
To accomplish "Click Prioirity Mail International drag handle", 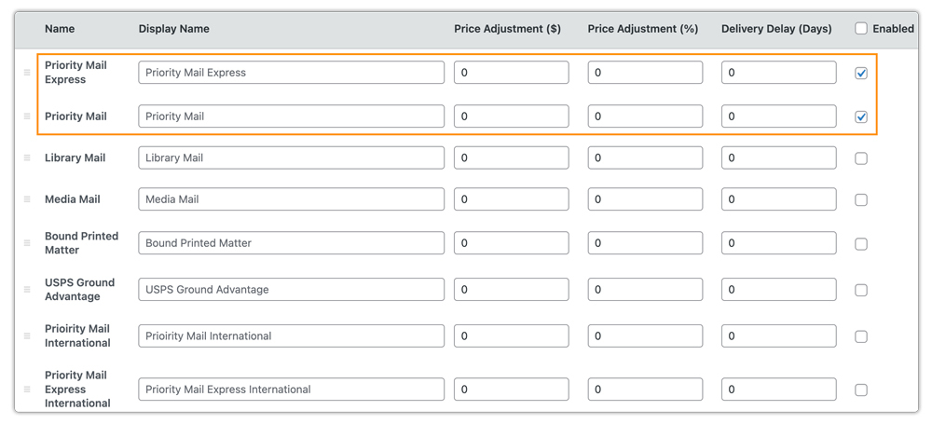I will [27, 336].
